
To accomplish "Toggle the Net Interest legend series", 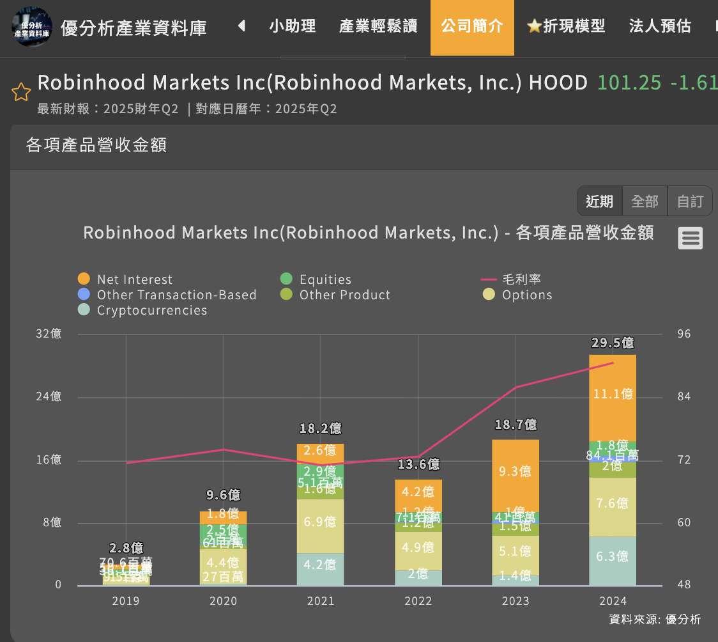I will [x=125, y=279].
